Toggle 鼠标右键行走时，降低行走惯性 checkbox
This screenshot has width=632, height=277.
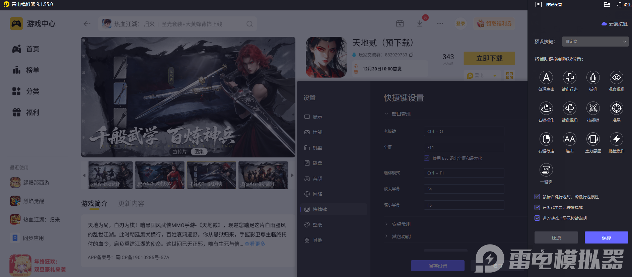[x=537, y=197]
